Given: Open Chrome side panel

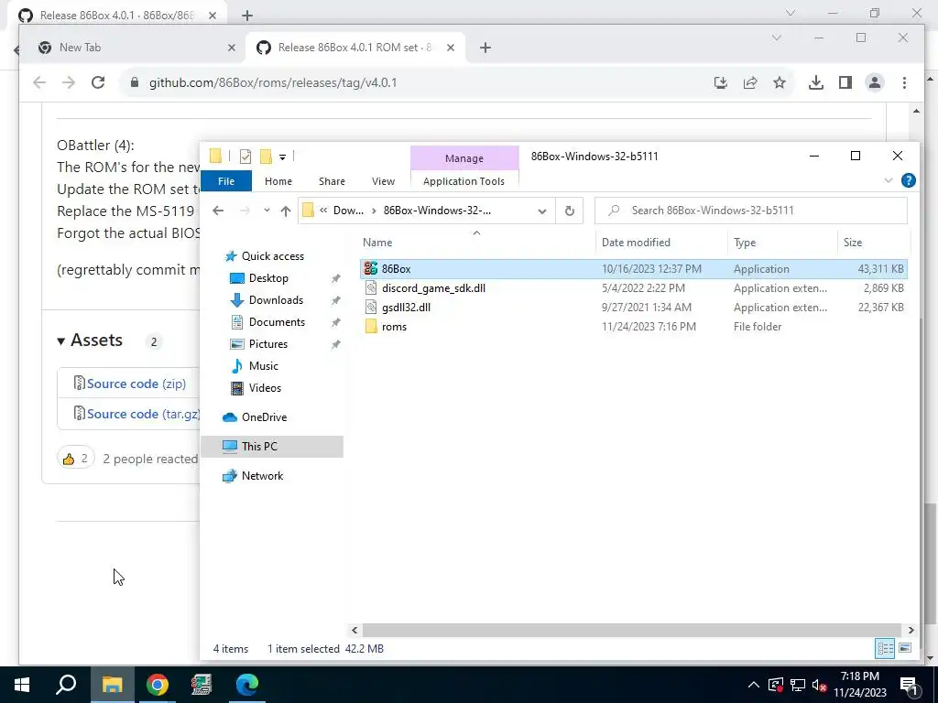Looking at the screenshot, I should coord(845,82).
